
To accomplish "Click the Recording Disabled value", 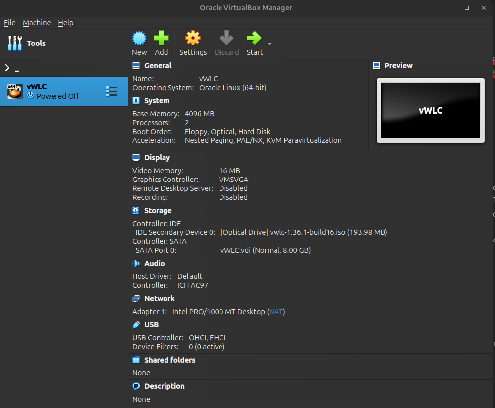I will (233, 197).
